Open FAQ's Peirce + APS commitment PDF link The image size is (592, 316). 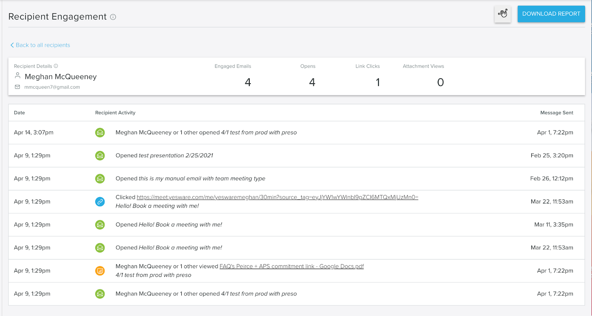(x=292, y=266)
